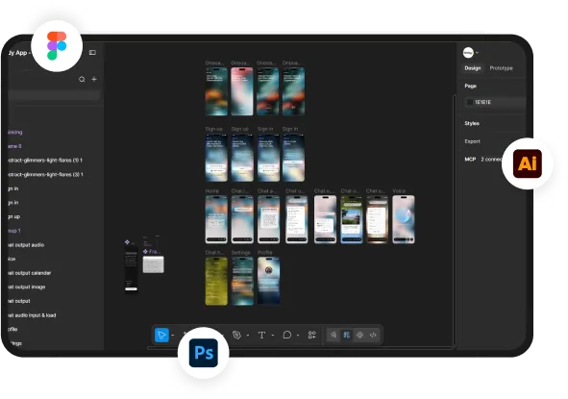
Task: Select the Voice frame on canvas
Action: click(404, 219)
